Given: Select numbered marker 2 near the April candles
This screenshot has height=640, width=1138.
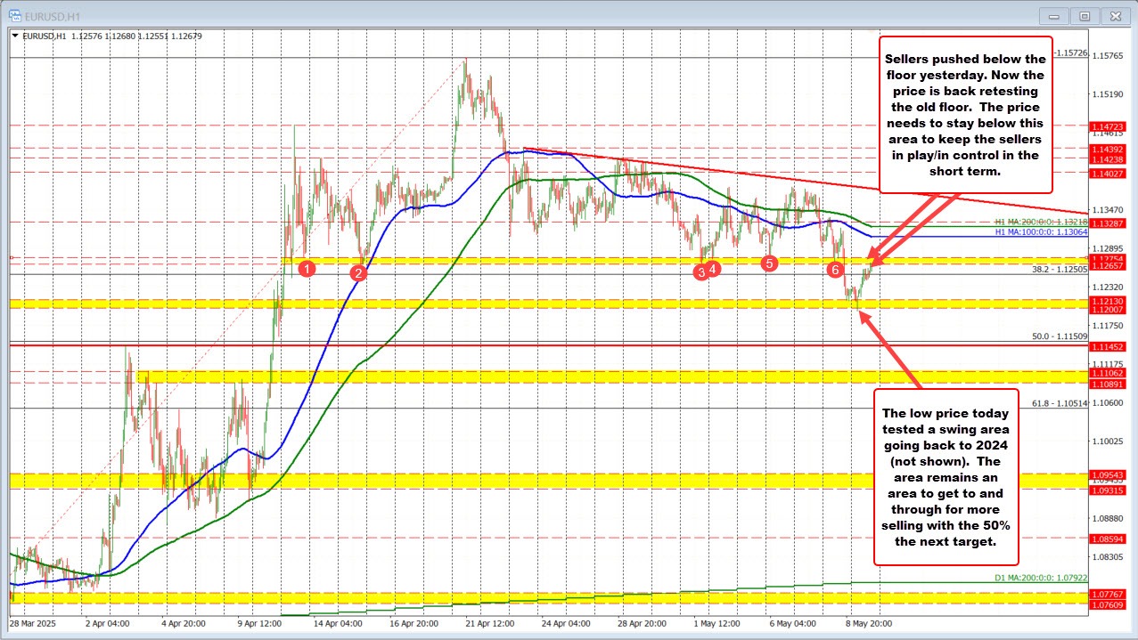Looking at the screenshot, I should 359,273.
